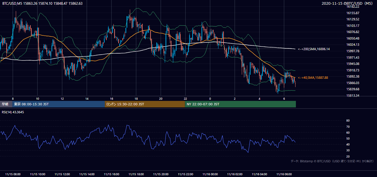Click hour tick 18 under price chart

point(136,99)
